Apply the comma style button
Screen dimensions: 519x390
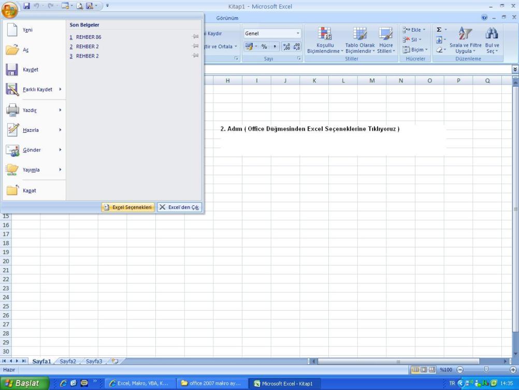click(275, 47)
